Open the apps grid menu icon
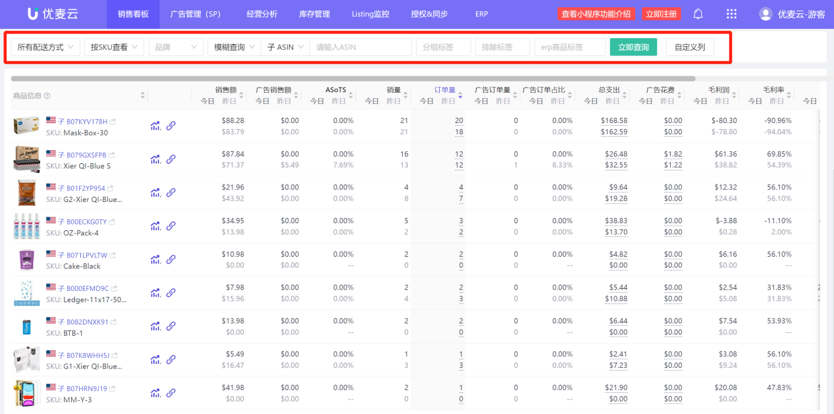Viewport: 834px width, 414px height. 731,14
